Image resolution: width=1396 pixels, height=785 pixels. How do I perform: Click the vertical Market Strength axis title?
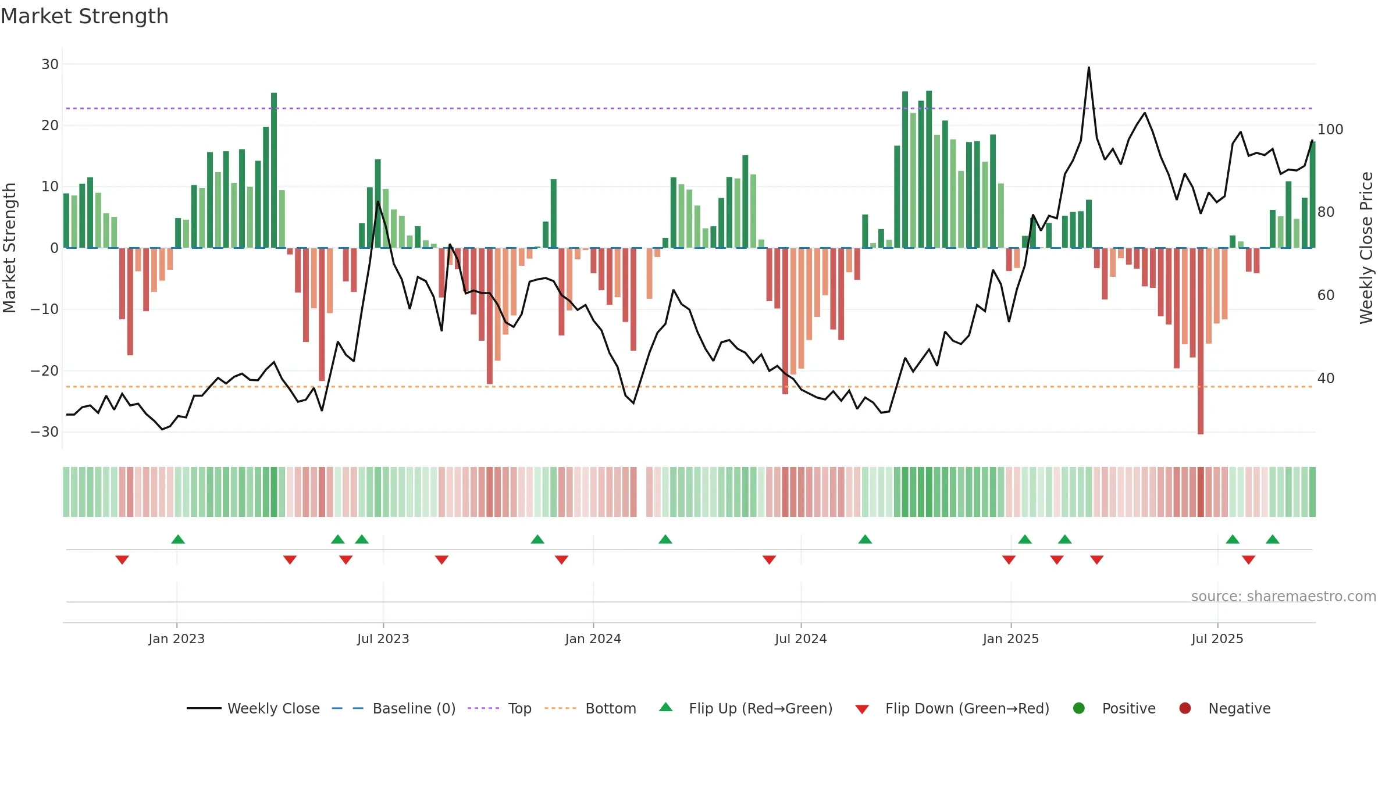(x=9, y=248)
